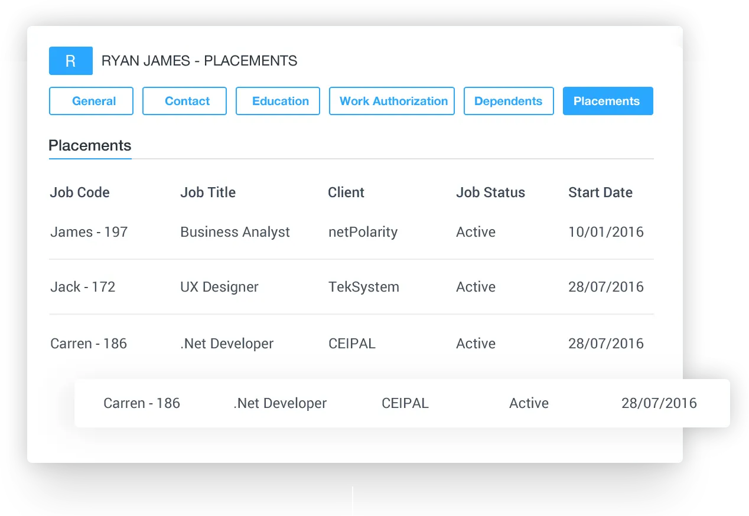Click the netPolarity client name
The image size is (749, 516).
click(363, 231)
